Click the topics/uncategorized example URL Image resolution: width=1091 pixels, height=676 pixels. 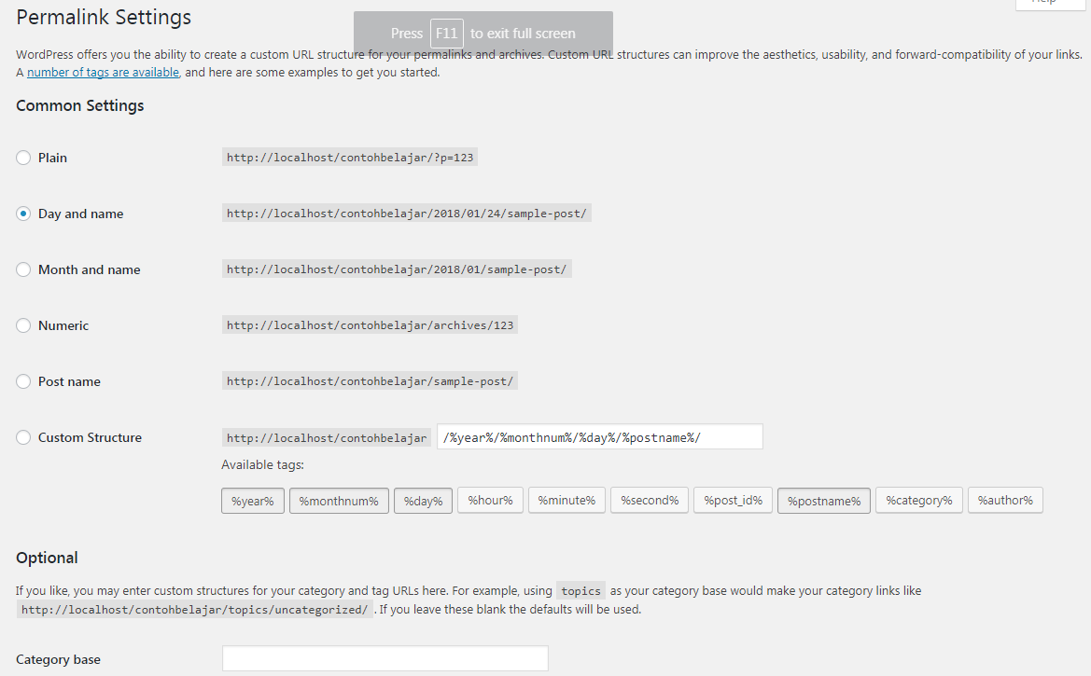coord(194,609)
